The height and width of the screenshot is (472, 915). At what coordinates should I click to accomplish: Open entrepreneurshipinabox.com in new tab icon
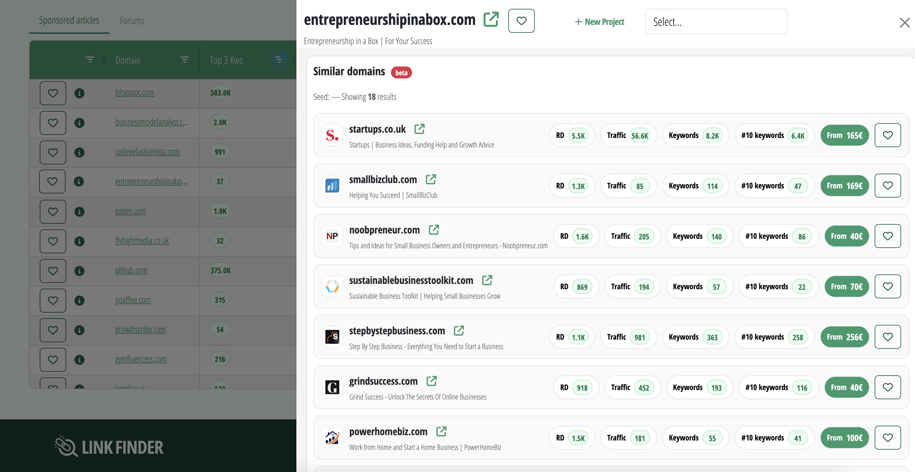491,20
